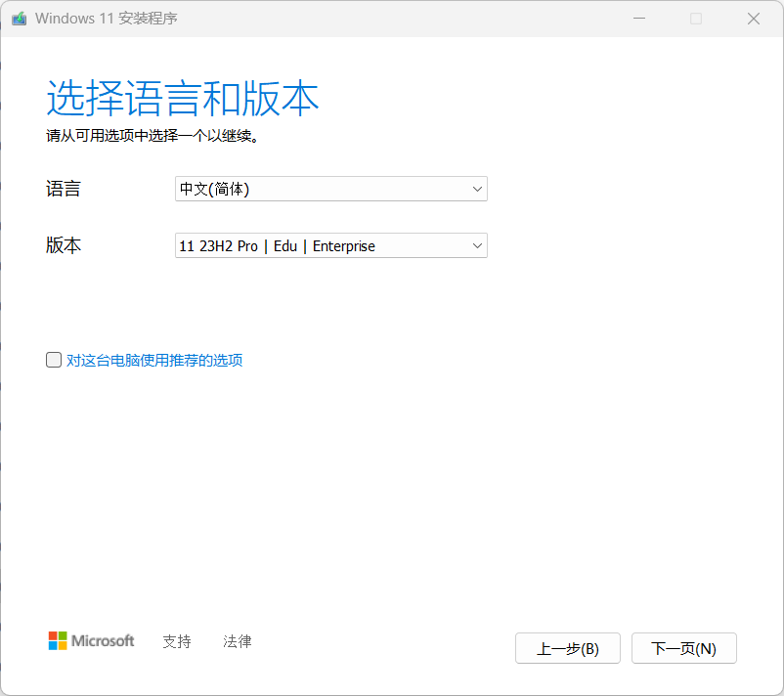Click the 支持 link
This screenshot has width=784, height=696.
pos(177,641)
